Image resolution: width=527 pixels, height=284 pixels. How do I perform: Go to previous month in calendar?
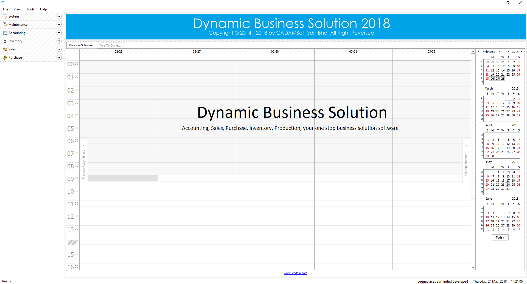[479, 52]
